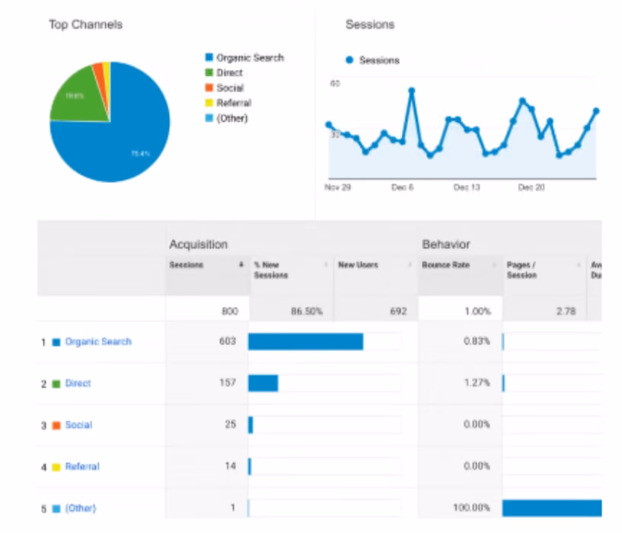
Task: Click the highest peak point near Dec 6
Action: coord(412,91)
